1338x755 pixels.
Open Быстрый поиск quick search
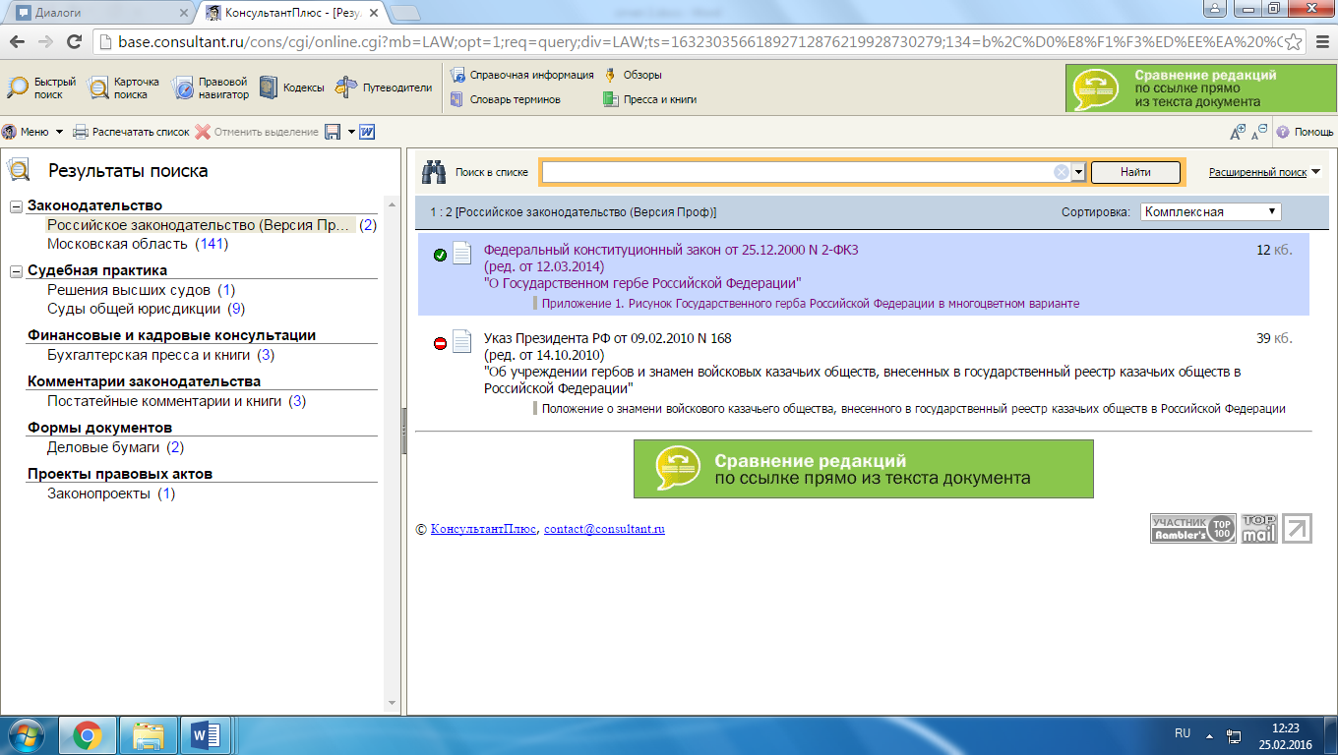pos(41,87)
